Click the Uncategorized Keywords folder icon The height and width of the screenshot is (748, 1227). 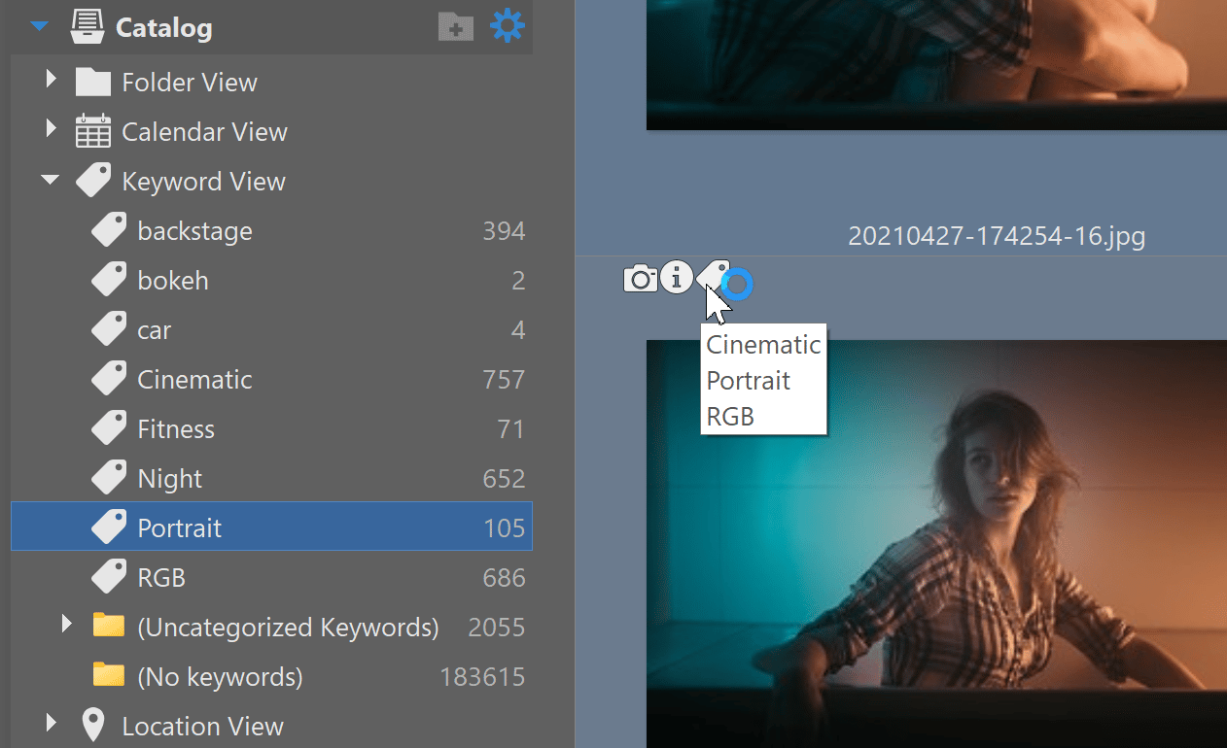coord(109,625)
